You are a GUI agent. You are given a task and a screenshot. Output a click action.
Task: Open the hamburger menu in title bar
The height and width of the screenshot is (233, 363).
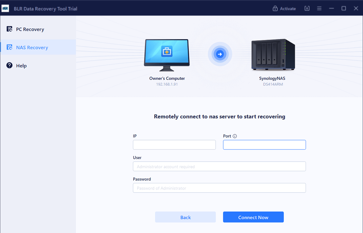[x=319, y=8]
